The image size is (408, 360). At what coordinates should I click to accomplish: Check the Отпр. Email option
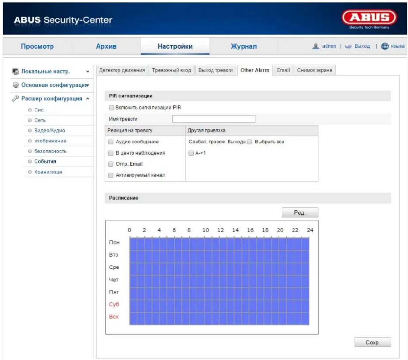pyautogui.click(x=111, y=164)
